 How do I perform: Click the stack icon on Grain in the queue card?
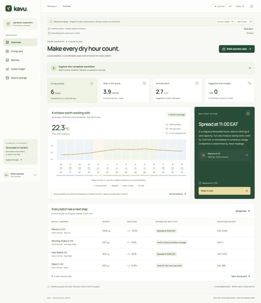(144, 84)
